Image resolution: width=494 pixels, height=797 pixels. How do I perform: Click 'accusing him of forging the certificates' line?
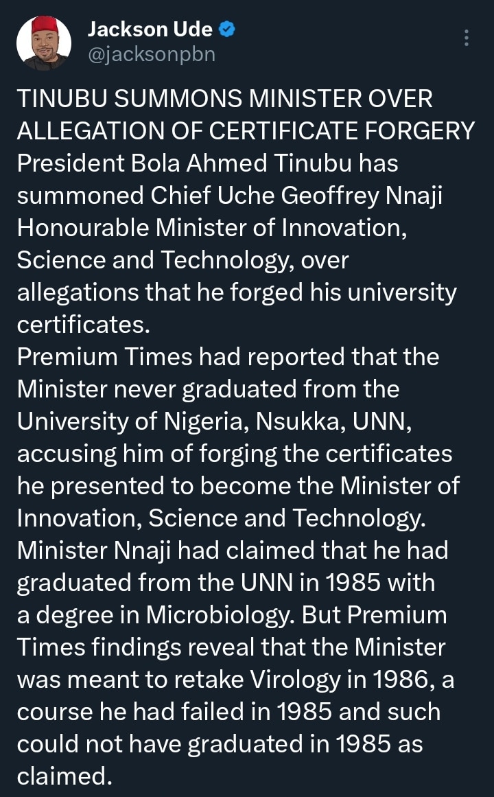point(235,454)
